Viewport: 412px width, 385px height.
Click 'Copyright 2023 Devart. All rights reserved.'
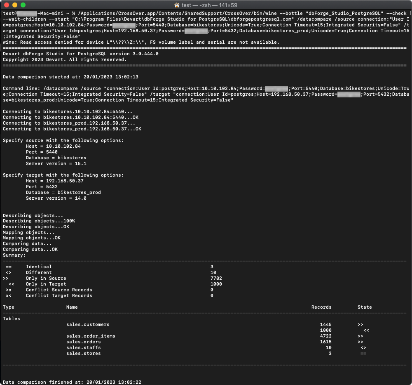click(x=65, y=59)
